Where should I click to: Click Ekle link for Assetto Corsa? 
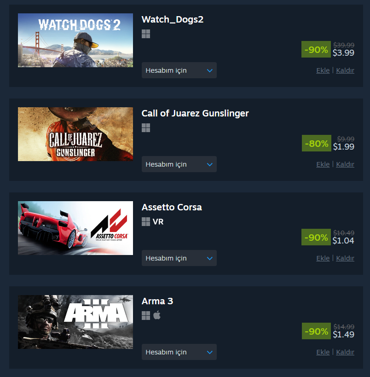point(323,258)
